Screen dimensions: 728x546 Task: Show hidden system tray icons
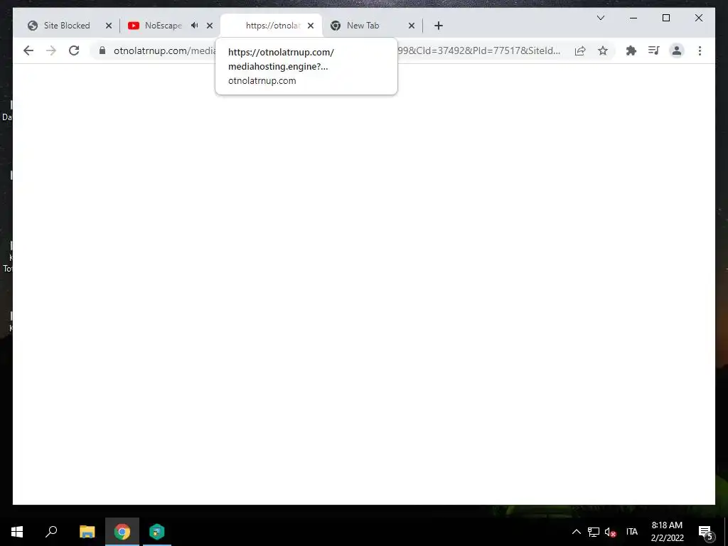576,532
